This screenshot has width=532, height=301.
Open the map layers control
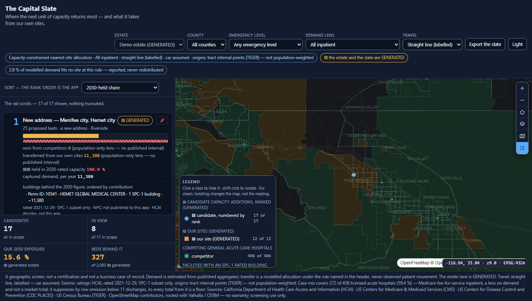click(522, 124)
